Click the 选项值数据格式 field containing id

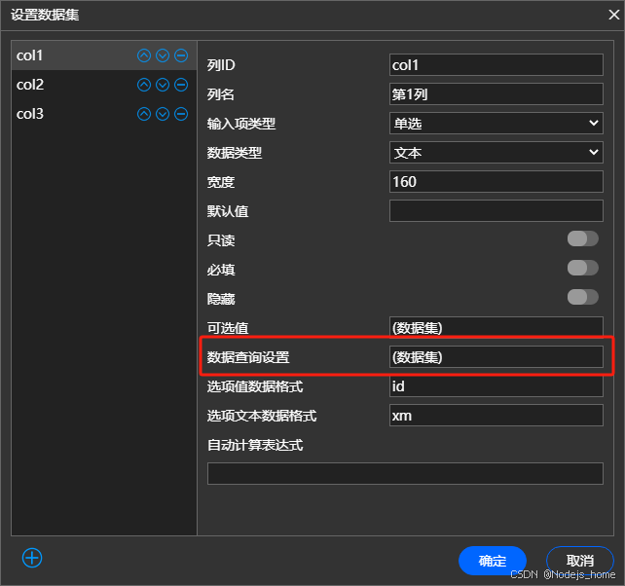[x=496, y=386]
